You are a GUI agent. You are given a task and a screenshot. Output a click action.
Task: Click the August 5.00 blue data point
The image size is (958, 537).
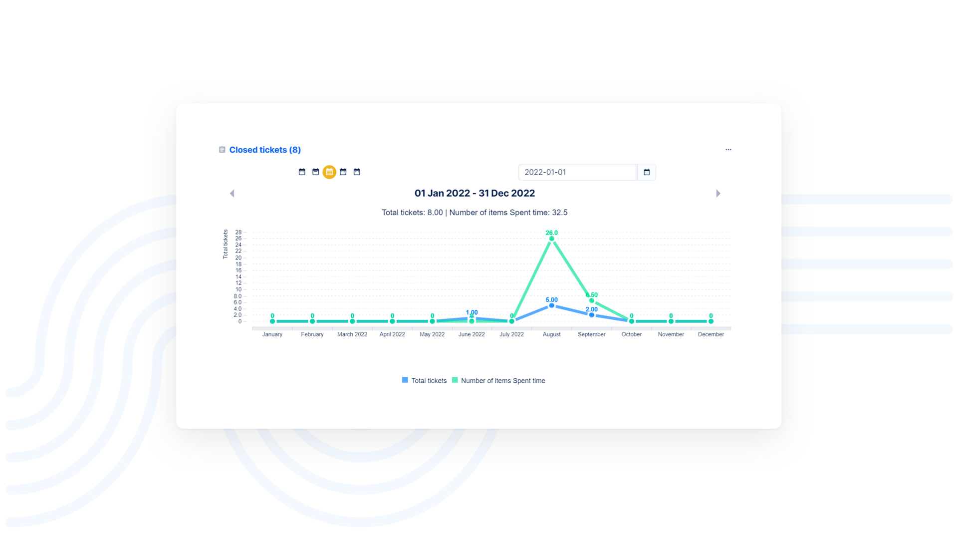coord(551,305)
